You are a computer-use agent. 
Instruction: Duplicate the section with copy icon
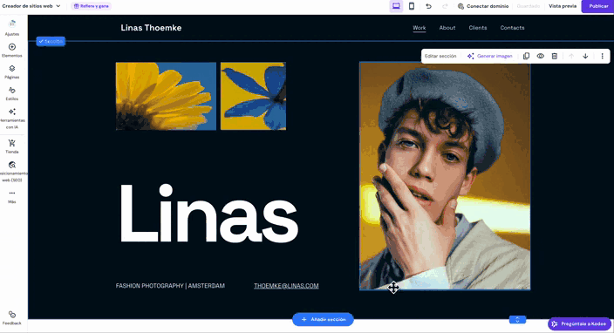(526, 56)
